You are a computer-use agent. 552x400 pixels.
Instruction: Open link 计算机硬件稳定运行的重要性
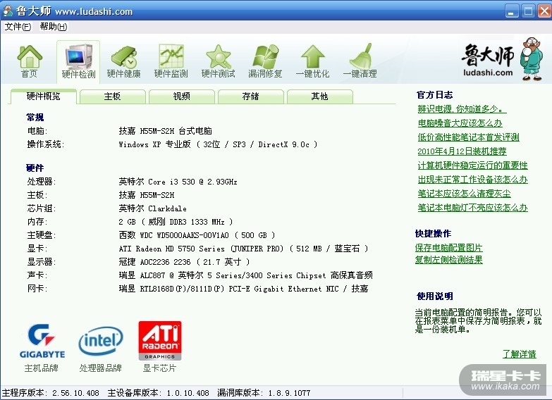(x=472, y=165)
